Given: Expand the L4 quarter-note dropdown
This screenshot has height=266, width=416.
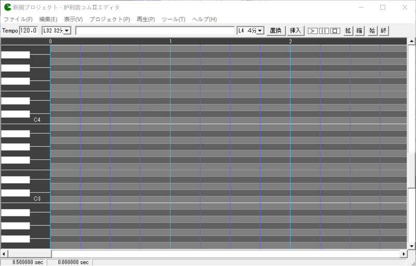Looking at the screenshot, I should 260,31.
